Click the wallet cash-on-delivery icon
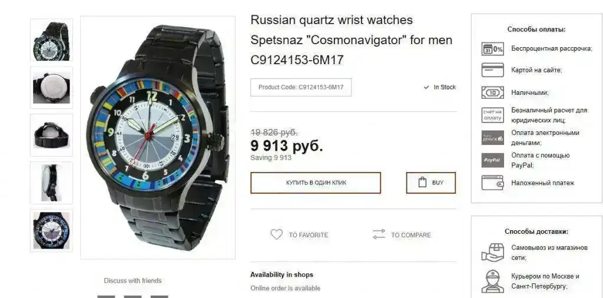 coord(493,183)
